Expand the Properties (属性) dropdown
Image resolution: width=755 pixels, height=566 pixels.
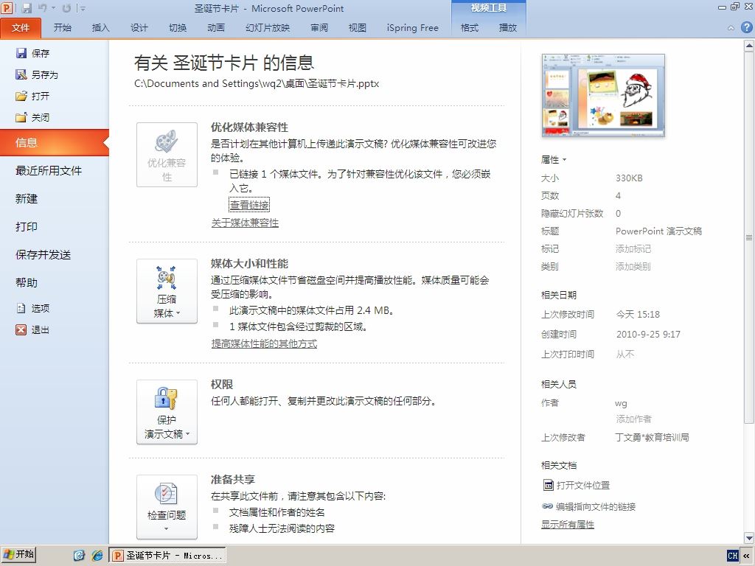point(554,159)
